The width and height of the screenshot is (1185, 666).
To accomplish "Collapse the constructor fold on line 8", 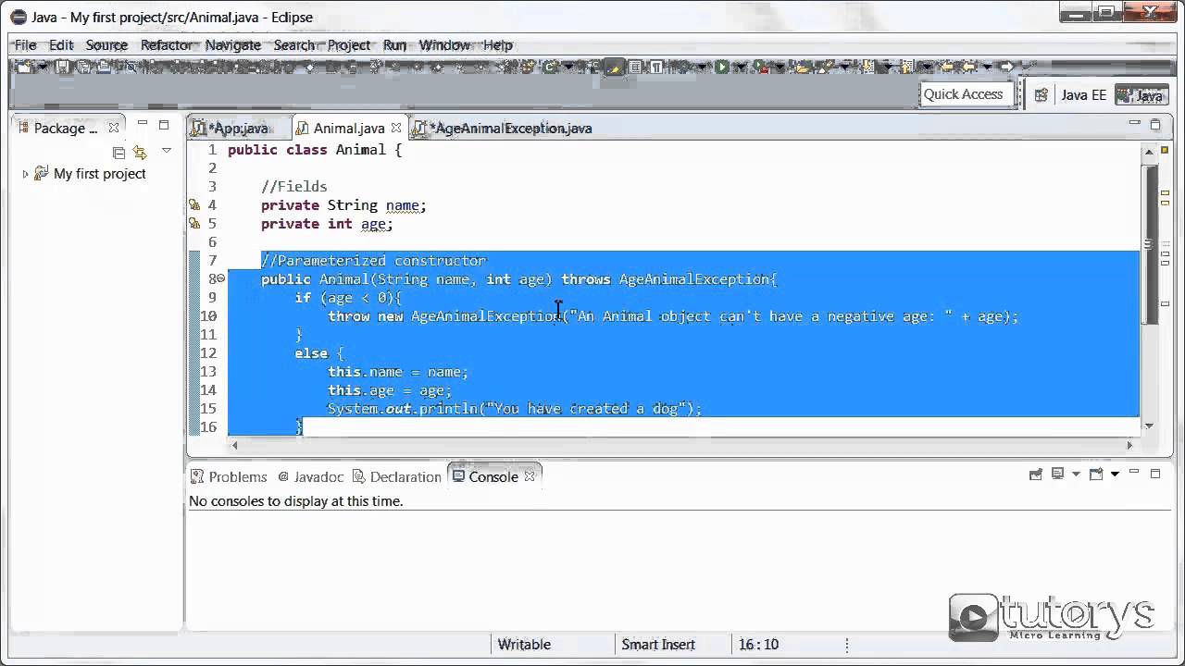I will tap(221, 278).
